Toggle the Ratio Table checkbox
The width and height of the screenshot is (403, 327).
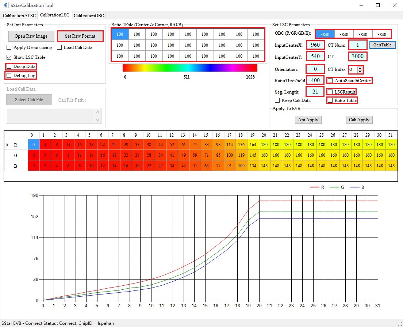coord(330,100)
